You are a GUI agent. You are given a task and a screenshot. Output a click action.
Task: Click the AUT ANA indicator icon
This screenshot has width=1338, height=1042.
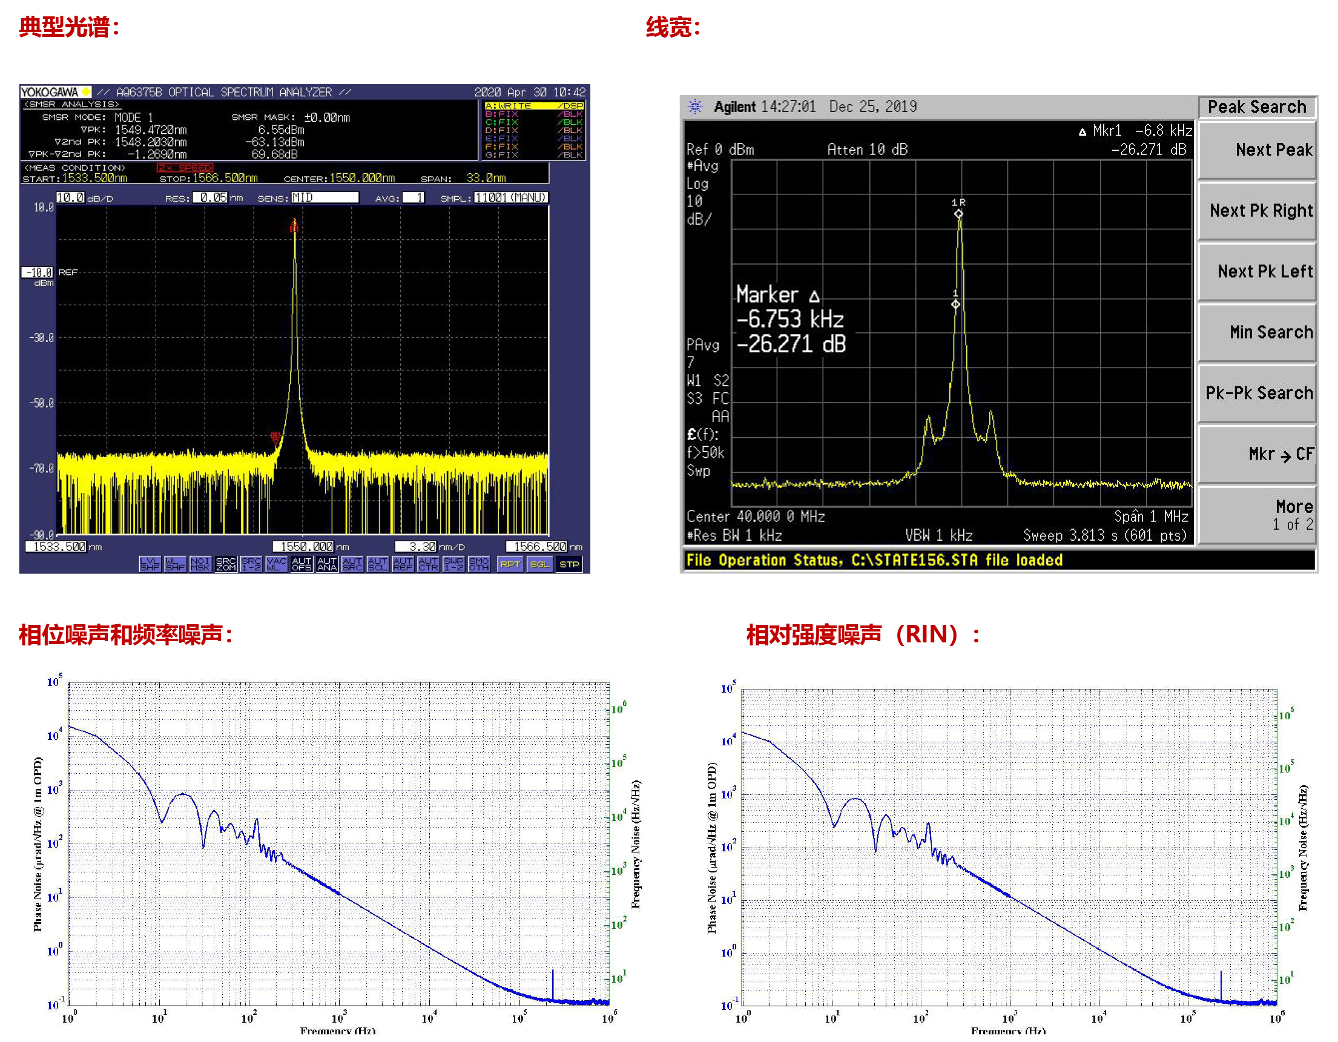pos(327,564)
